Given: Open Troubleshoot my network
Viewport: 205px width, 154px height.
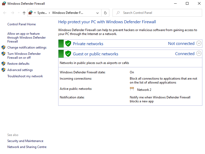Looking at the screenshot, I should pos(25,76).
